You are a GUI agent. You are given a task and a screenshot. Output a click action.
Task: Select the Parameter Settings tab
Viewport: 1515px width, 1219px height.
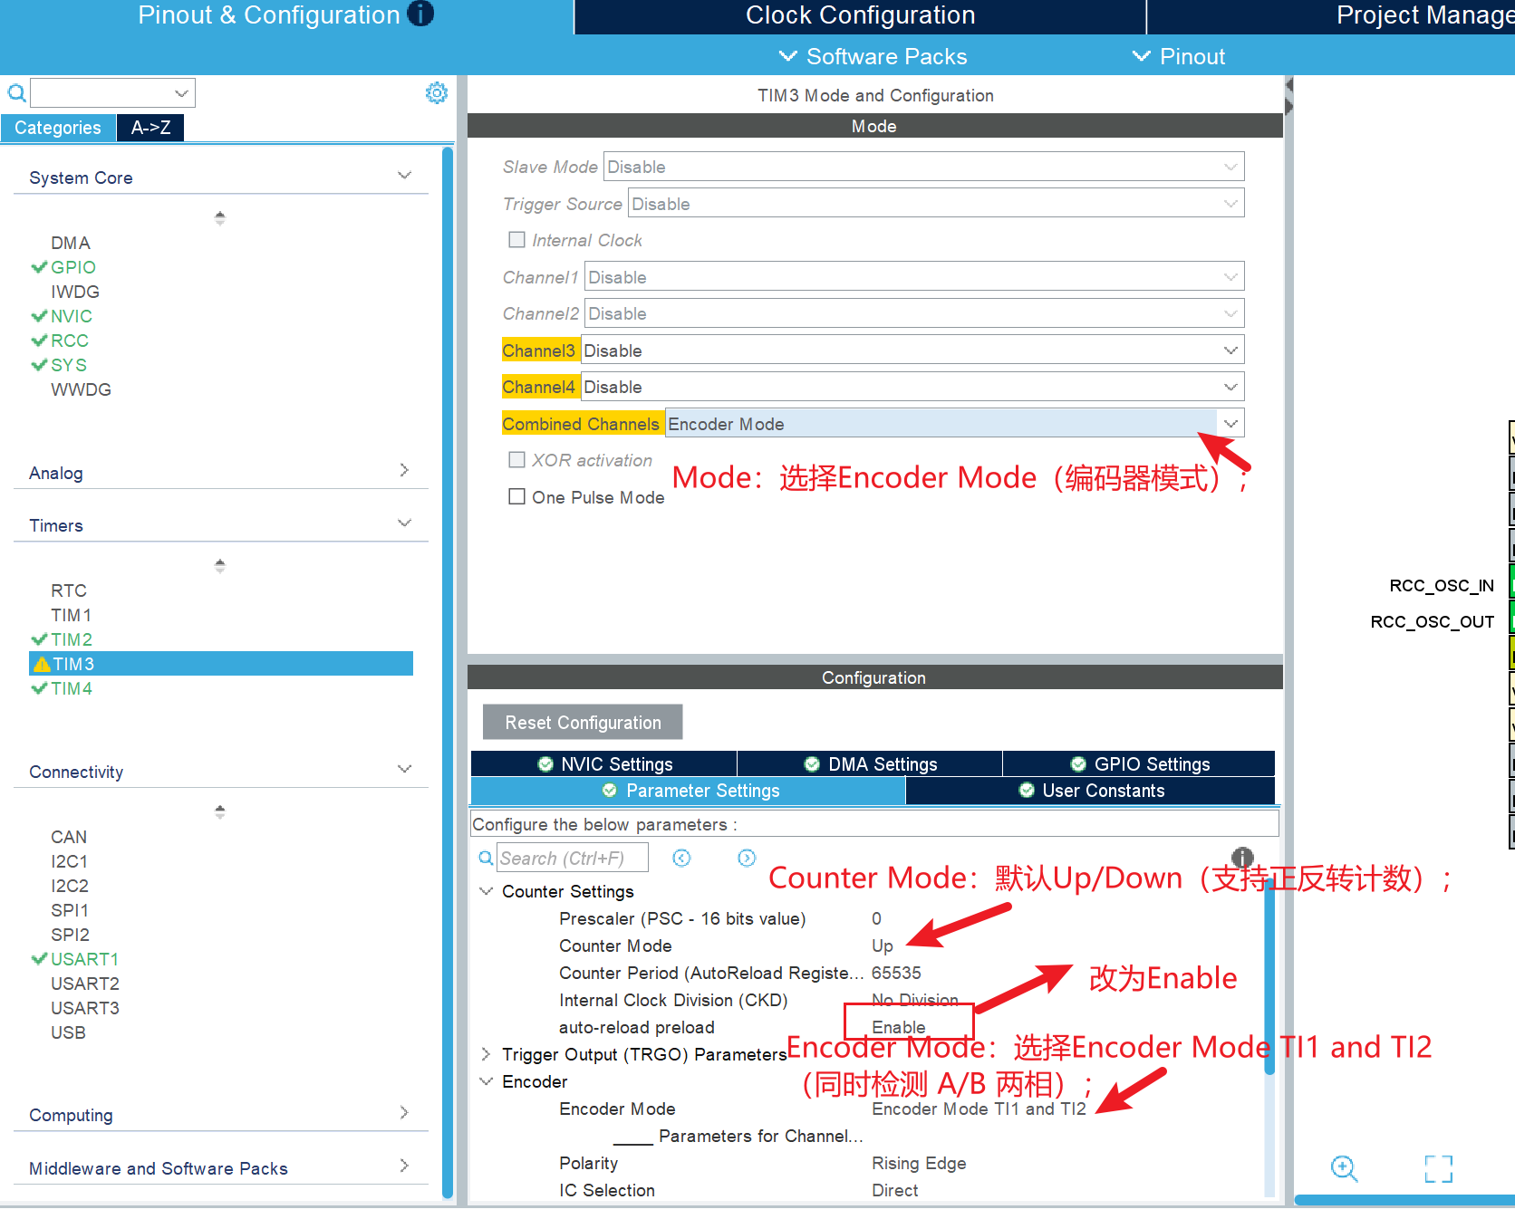point(689,791)
